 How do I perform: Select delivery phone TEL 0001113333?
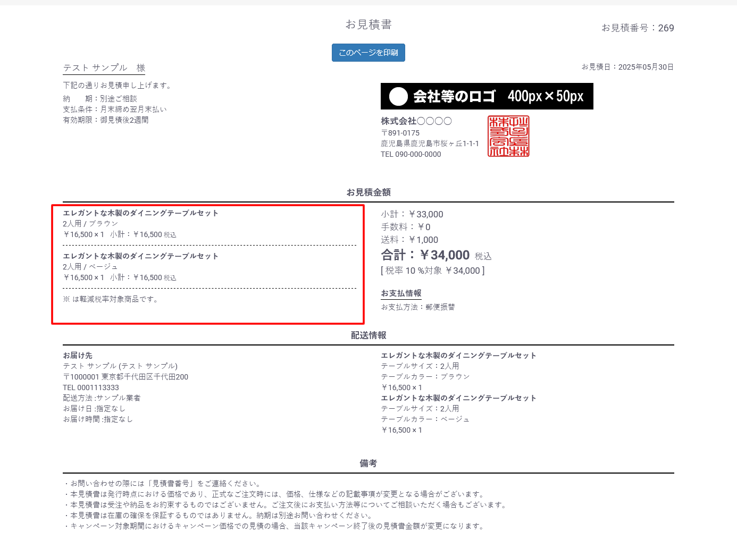tap(91, 387)
